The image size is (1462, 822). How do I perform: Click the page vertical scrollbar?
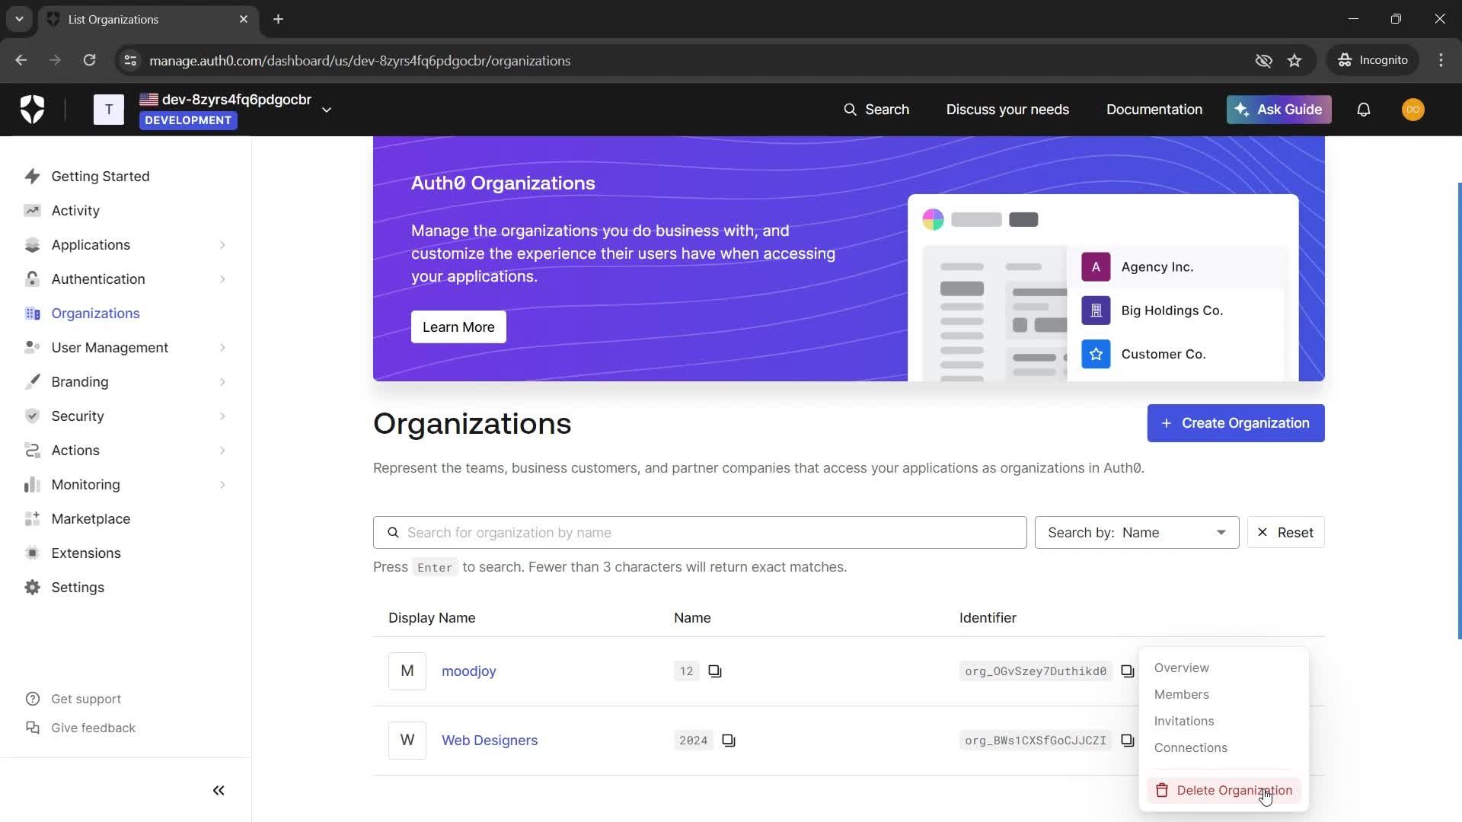point(1459,411)
